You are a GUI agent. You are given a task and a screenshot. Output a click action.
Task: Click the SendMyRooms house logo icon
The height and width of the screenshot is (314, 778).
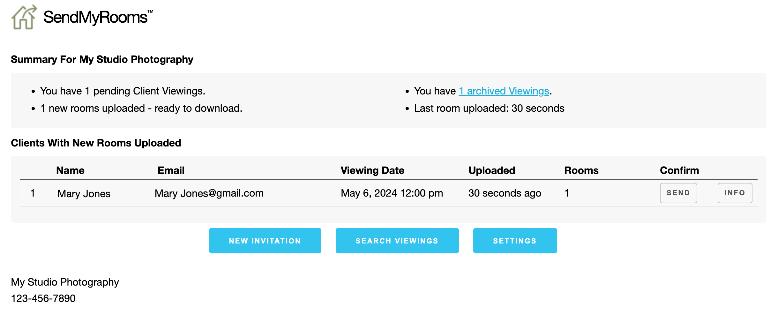(x=24, y=18)
